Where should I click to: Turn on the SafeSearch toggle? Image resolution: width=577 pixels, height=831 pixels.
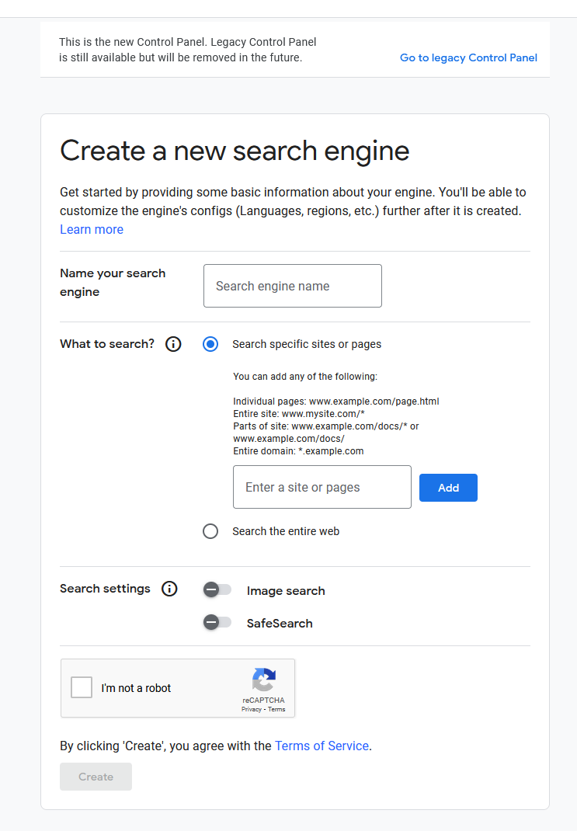click(x=217, y=622)
